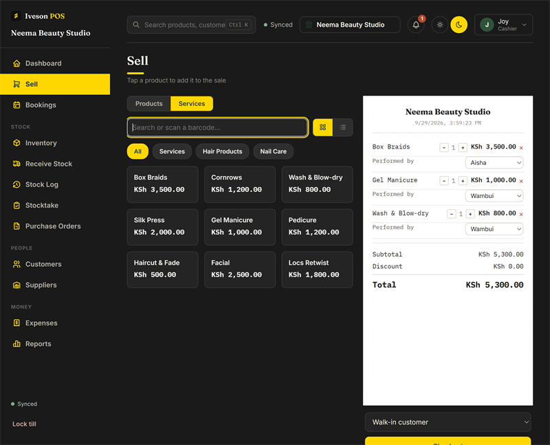Viewport: 550px width, 445px height.
Task: Filter by Hair Products category
Action: pyautogui.click(x=222, y=151)
